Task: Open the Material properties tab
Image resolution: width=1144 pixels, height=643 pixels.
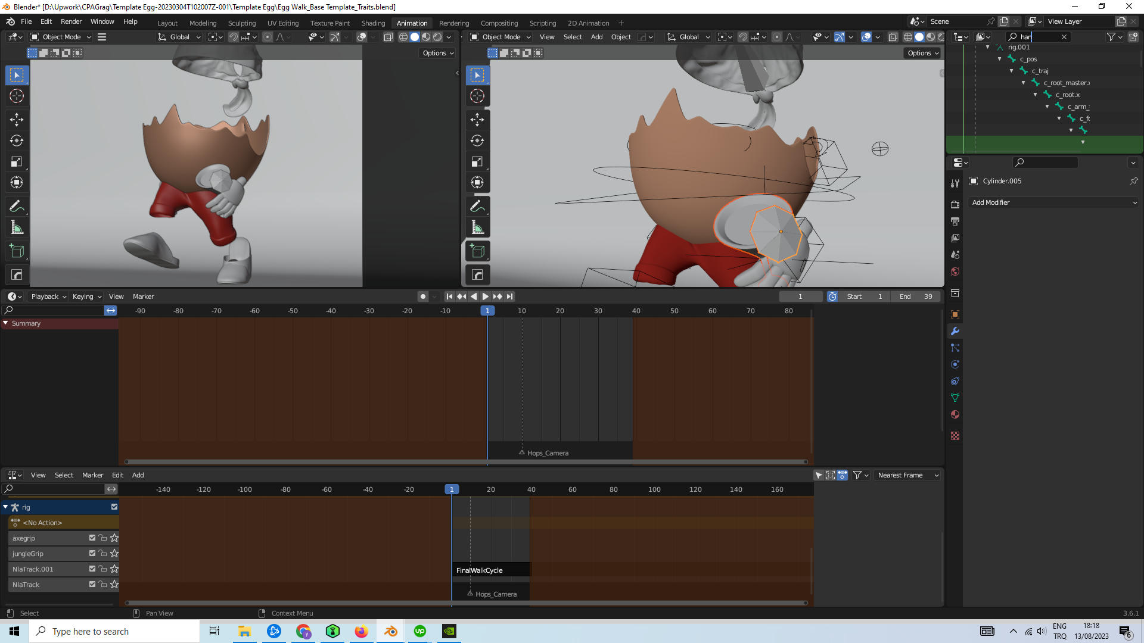Action: point(955,414)
